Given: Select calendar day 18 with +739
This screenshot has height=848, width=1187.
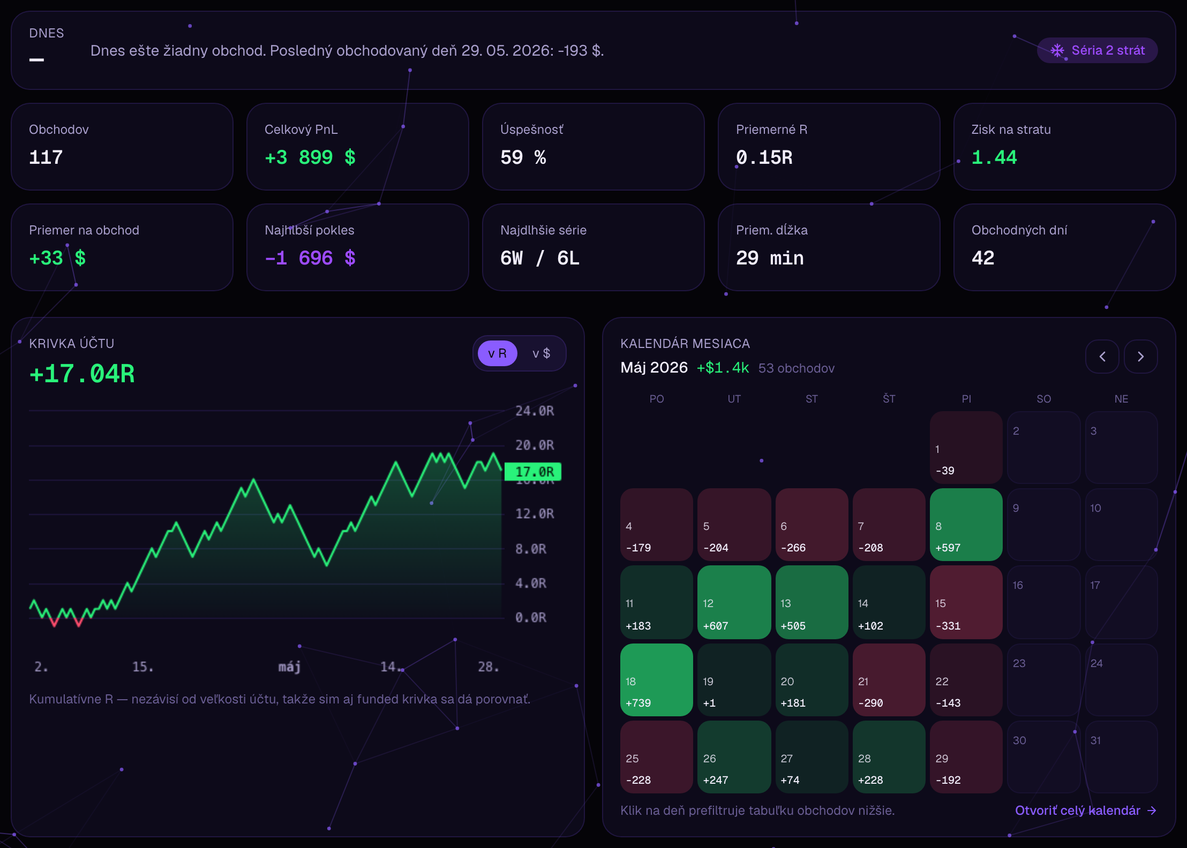Looking at the screenshot, I should (657, 680).
